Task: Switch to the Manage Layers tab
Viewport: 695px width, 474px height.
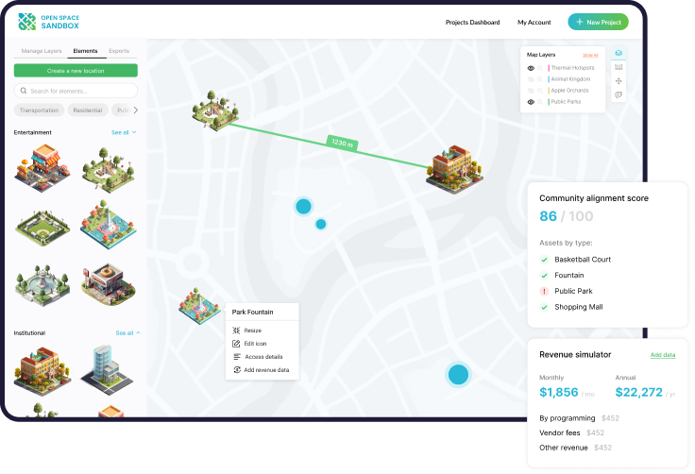Action: 40,50
